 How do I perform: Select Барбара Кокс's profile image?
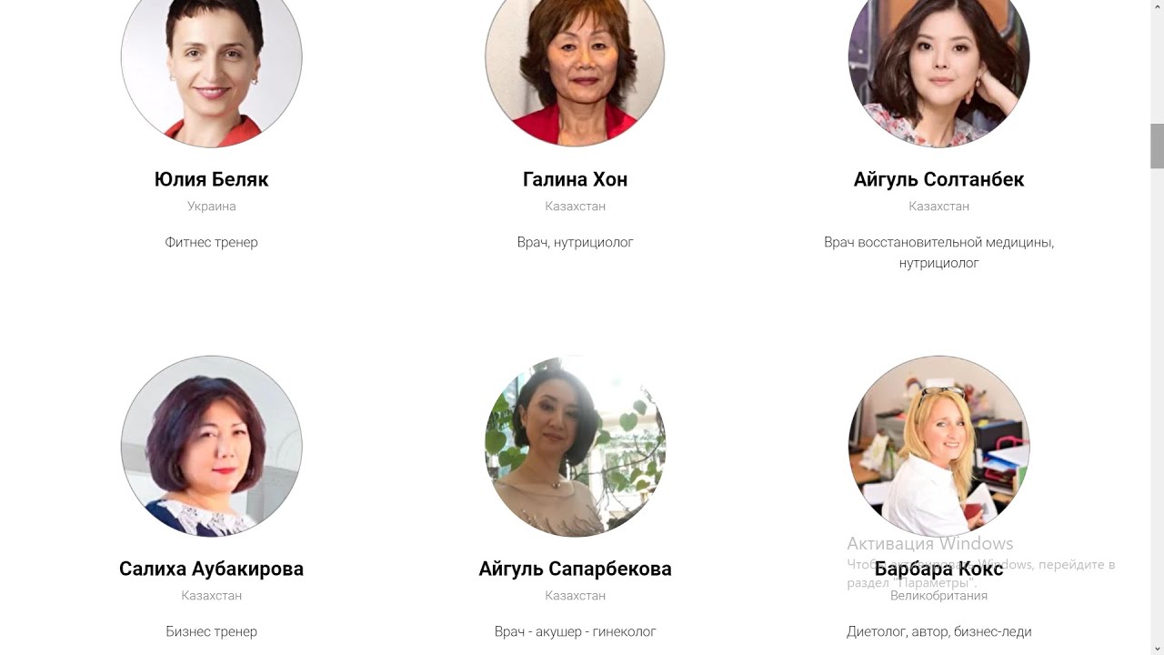[x=939, y=446]
